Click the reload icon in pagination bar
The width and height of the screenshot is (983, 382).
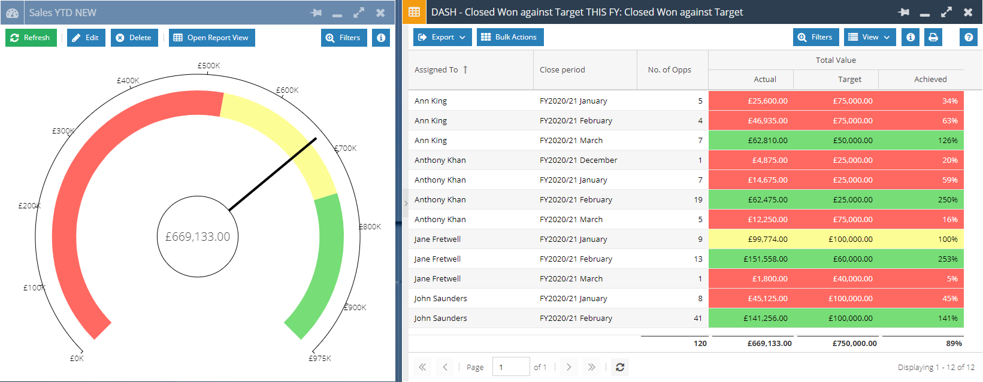(620, 367)
